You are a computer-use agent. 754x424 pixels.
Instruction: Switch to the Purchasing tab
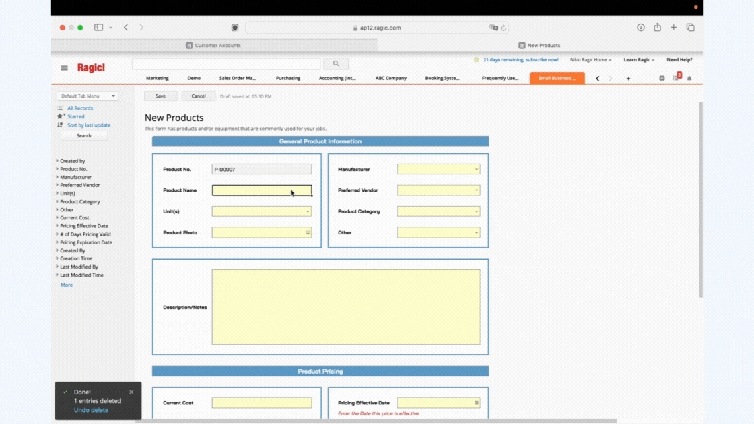288,78
